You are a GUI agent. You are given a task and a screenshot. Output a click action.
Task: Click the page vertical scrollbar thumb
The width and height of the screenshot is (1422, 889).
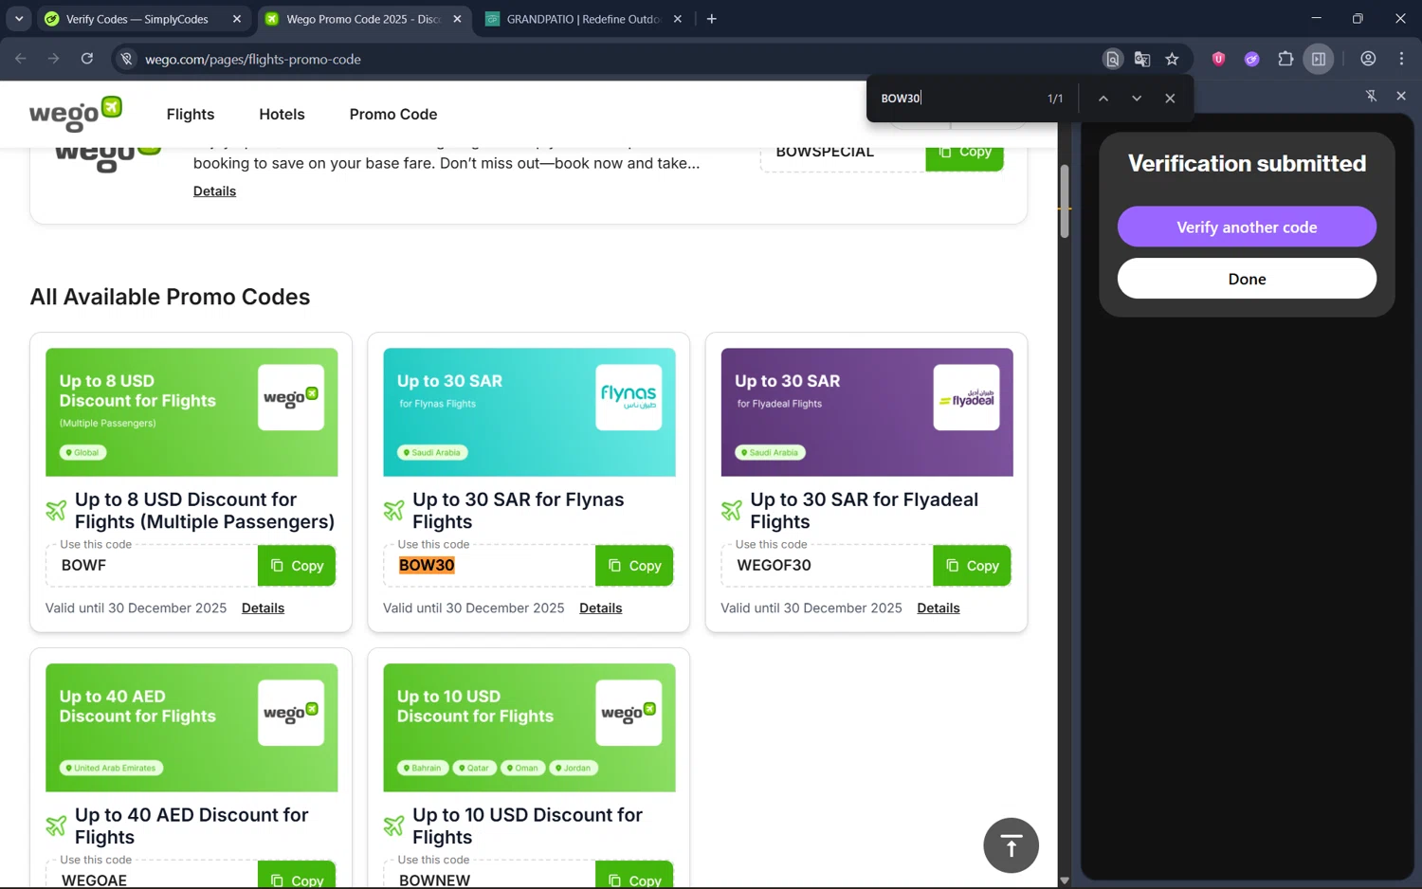1065,201
